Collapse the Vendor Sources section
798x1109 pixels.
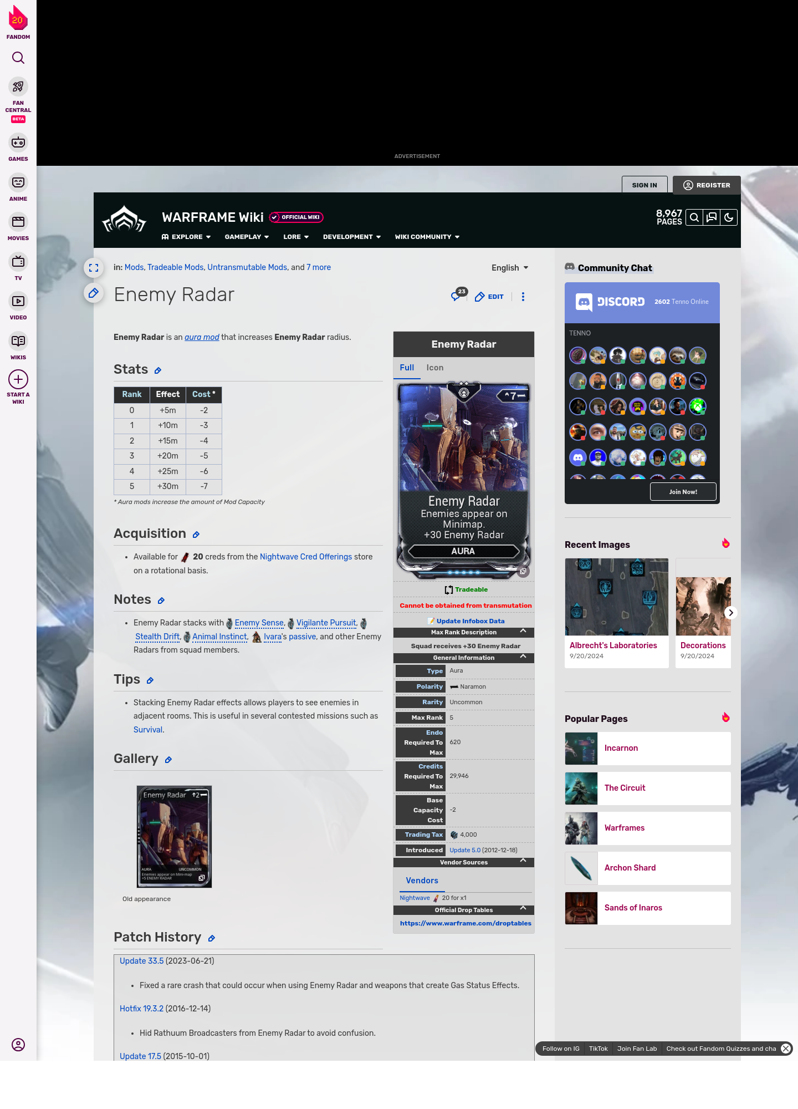tap(523, 862)
